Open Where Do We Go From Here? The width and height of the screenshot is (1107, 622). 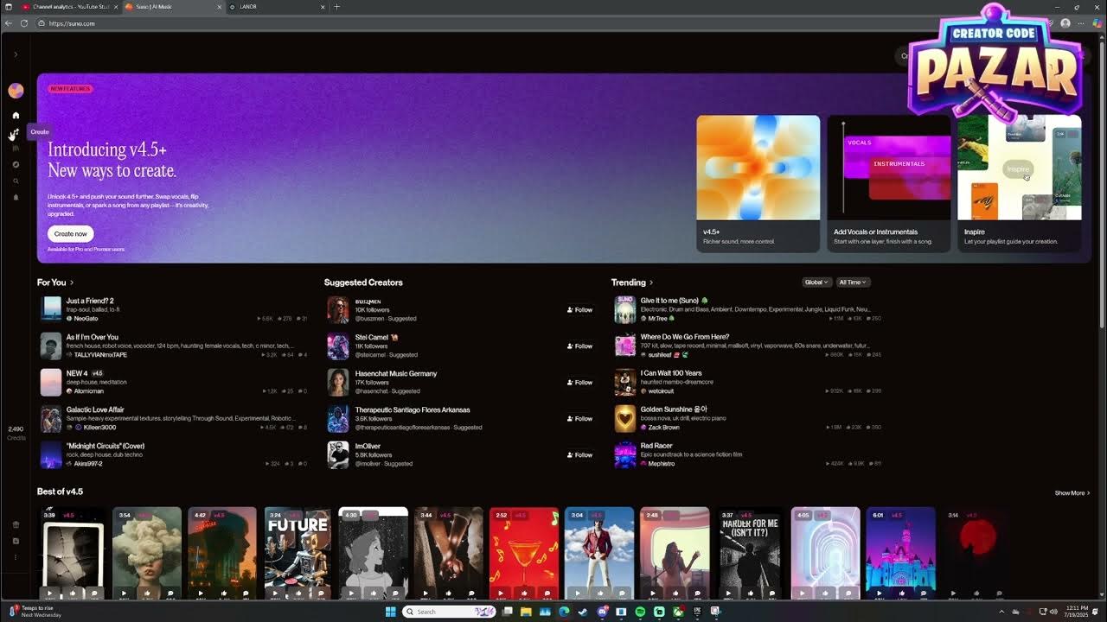click(685, 337)
